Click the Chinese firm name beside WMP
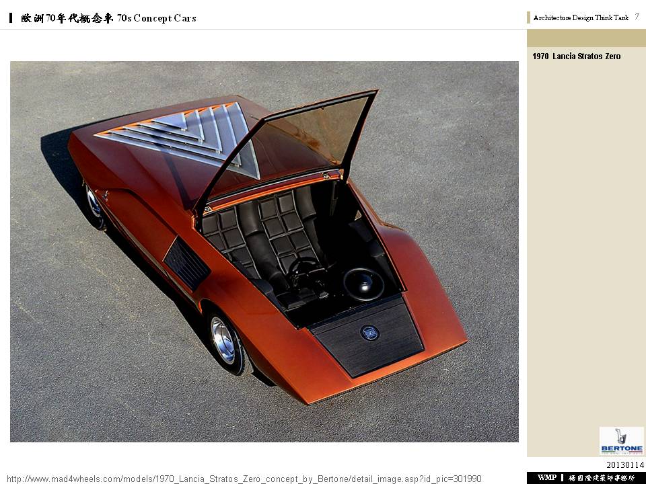The height and width of the screenshot is (484, 646). 602,478
